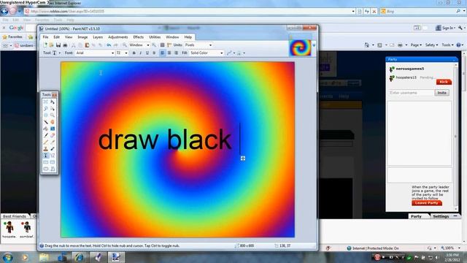
Task: Select the Ellipse Select tool
Action: (x=45, y=115)
